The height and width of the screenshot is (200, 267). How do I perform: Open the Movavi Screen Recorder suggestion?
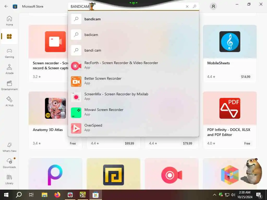(133, 113)
